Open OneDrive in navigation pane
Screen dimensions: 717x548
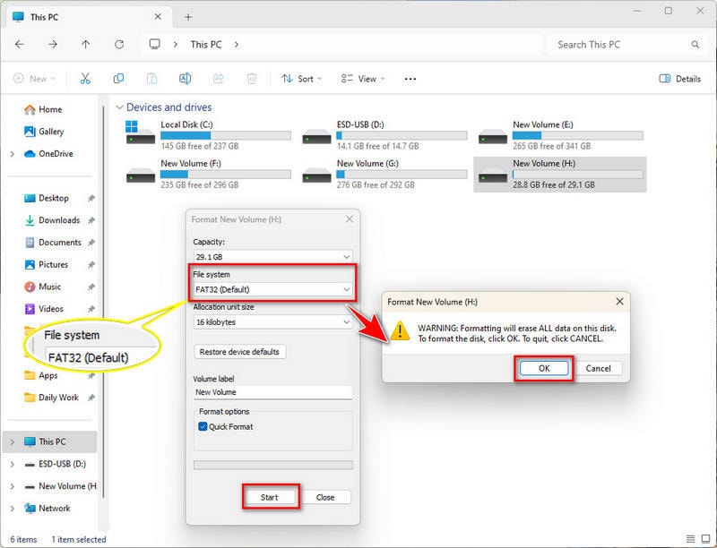click(48, 154)
